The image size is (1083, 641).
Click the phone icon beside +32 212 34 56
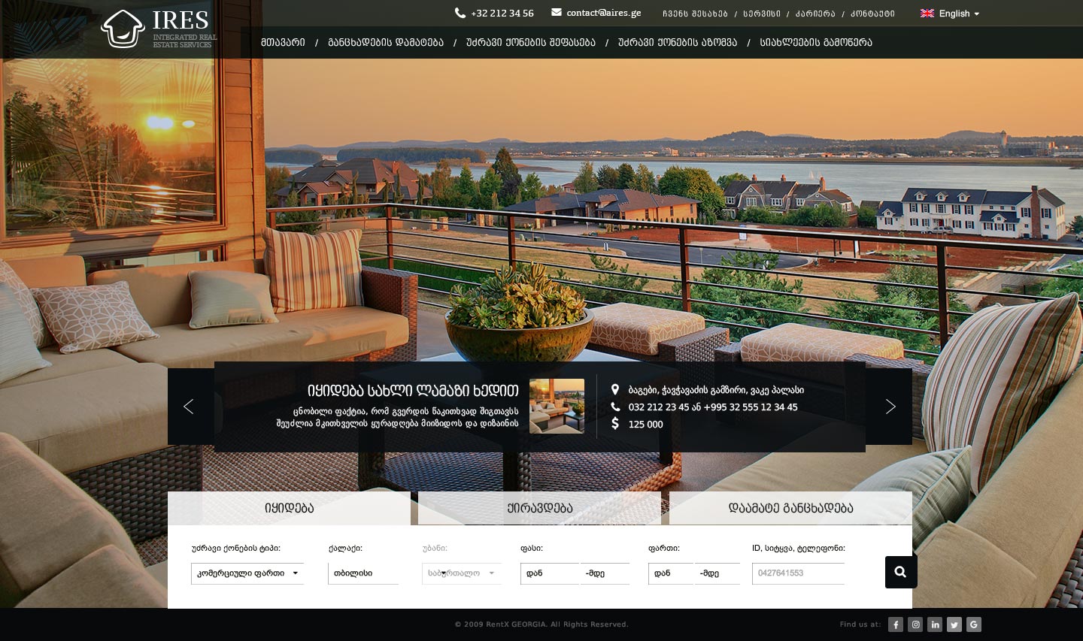460,13
